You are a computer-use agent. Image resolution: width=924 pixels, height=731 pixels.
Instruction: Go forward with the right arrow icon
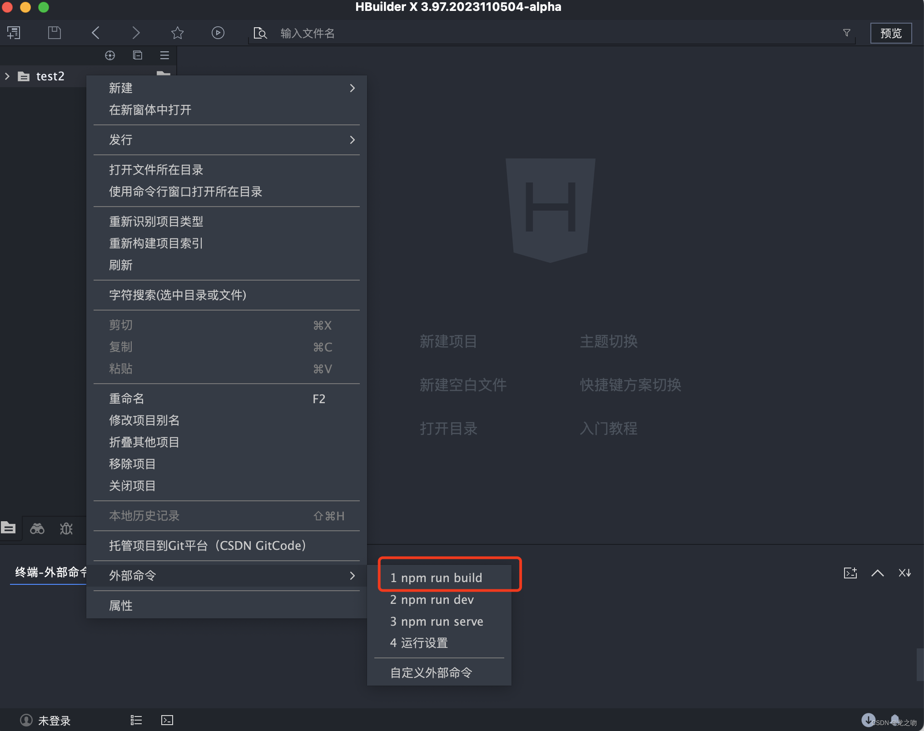[x=136, y=33]
